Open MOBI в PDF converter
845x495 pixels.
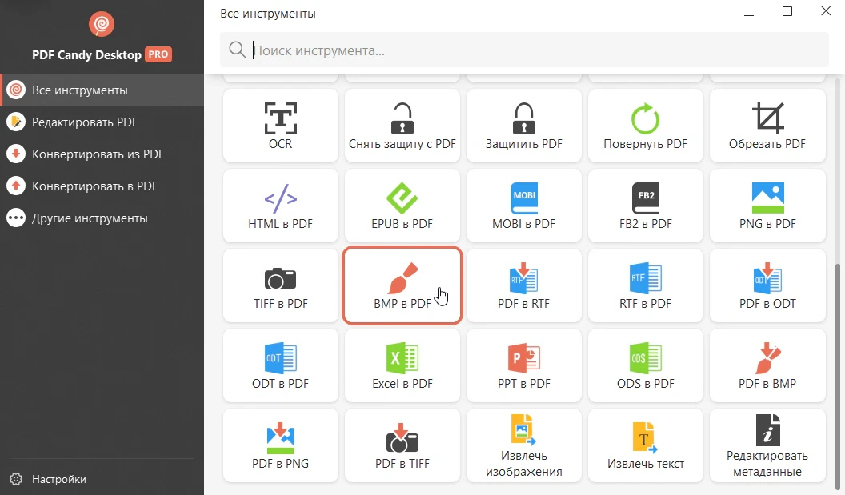coord(524,206)
